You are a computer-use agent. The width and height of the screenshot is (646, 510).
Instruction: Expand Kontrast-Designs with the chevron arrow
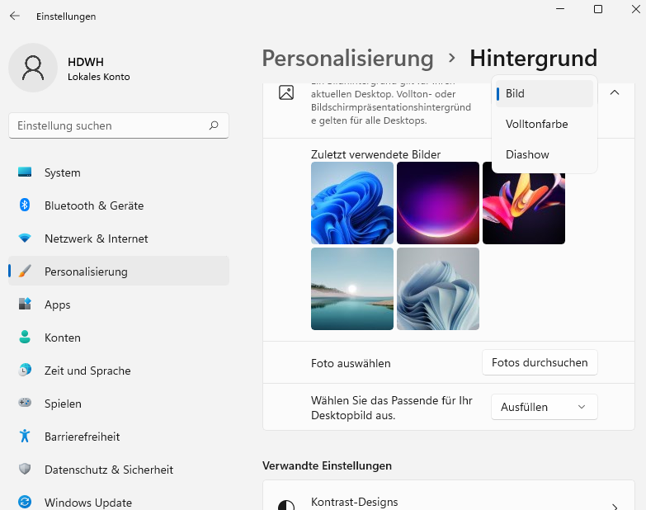click(615, 507)
